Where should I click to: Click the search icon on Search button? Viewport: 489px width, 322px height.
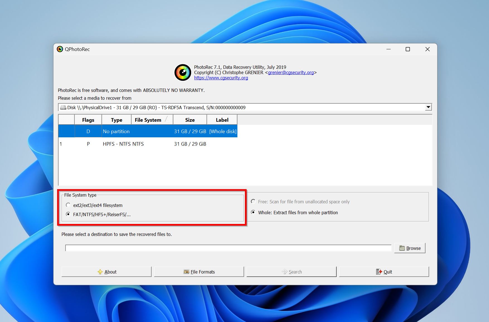tap(284, 272)
